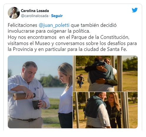
Task: Click the tweet line about visiting the Museo
Action: [72, 43]
